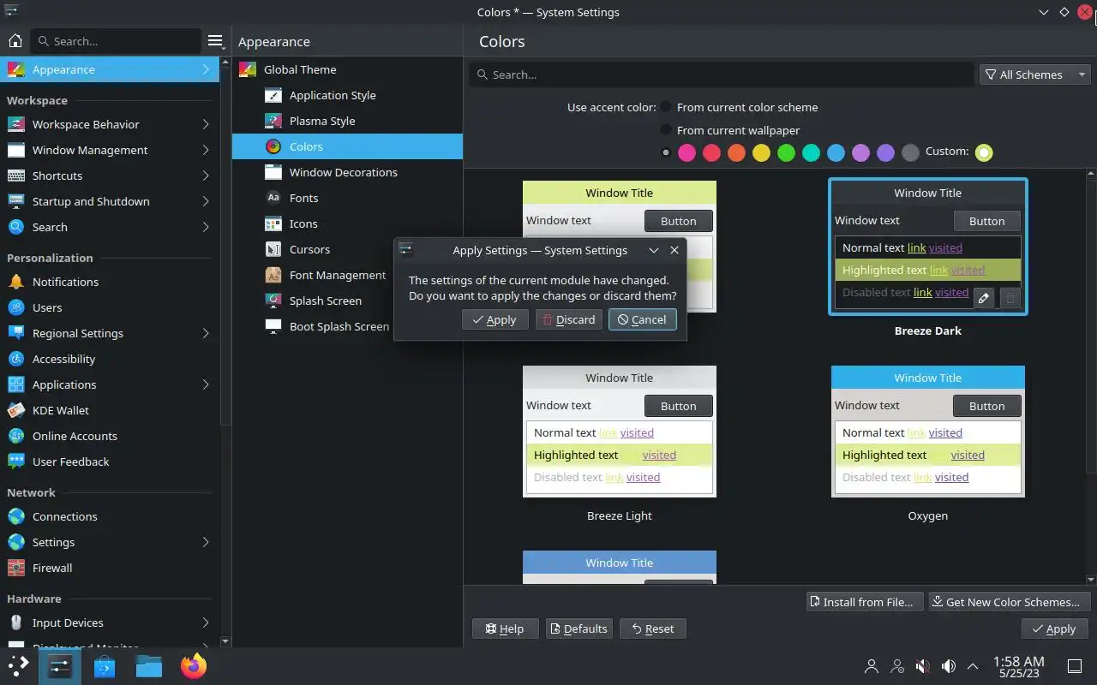
Task: Click the Cursors icon
Action: tap(273, 249)
